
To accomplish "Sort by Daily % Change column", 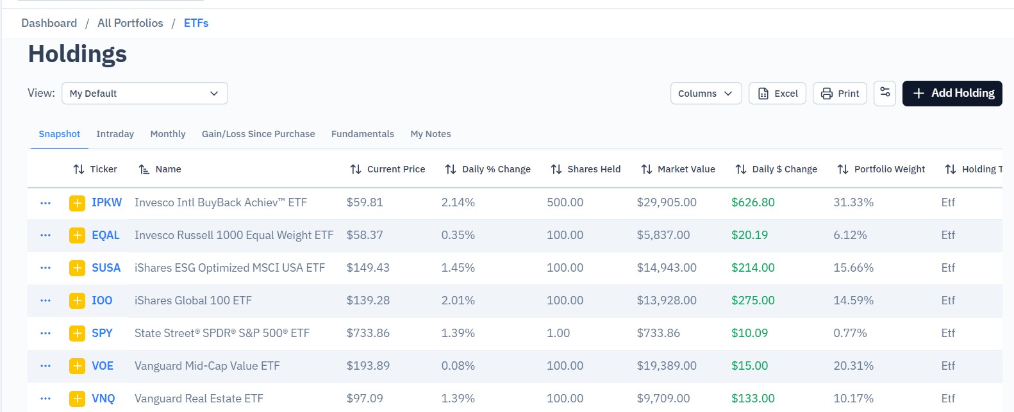I will coord(488,169).
